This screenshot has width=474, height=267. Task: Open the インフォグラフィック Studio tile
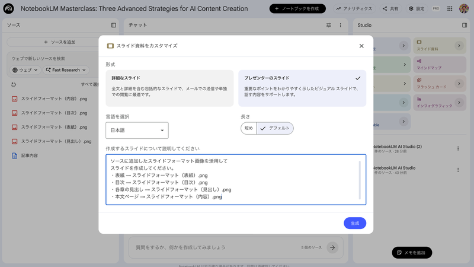click(x=440, y=102)
